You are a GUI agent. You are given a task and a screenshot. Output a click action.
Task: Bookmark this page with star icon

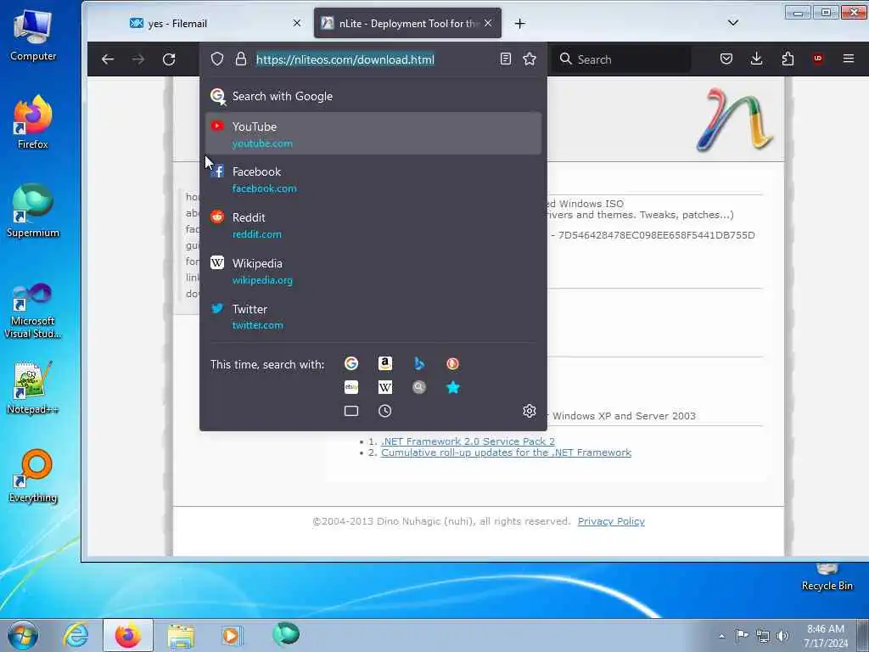tap(530, 59)
